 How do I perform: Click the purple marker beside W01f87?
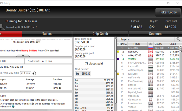pyautogui.click(x=118, y=59)
